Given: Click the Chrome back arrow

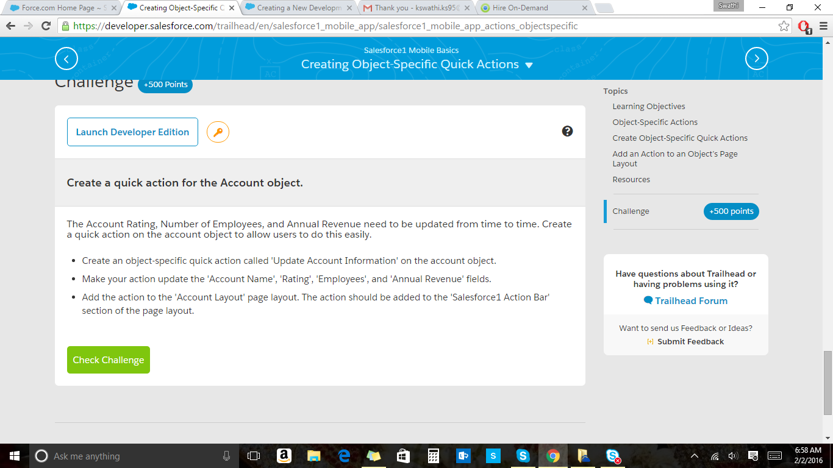Looking at the screenshot, I should [10, 26].
